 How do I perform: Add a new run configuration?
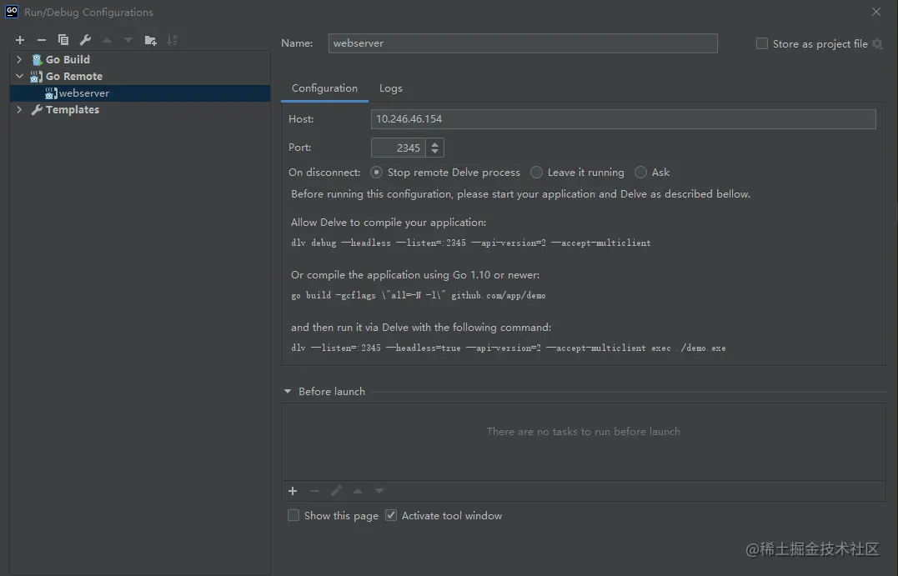[20, 40]
